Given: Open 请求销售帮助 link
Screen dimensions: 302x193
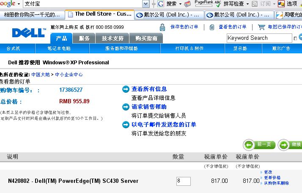Looking at the screenshot, I should coord(149,107).
